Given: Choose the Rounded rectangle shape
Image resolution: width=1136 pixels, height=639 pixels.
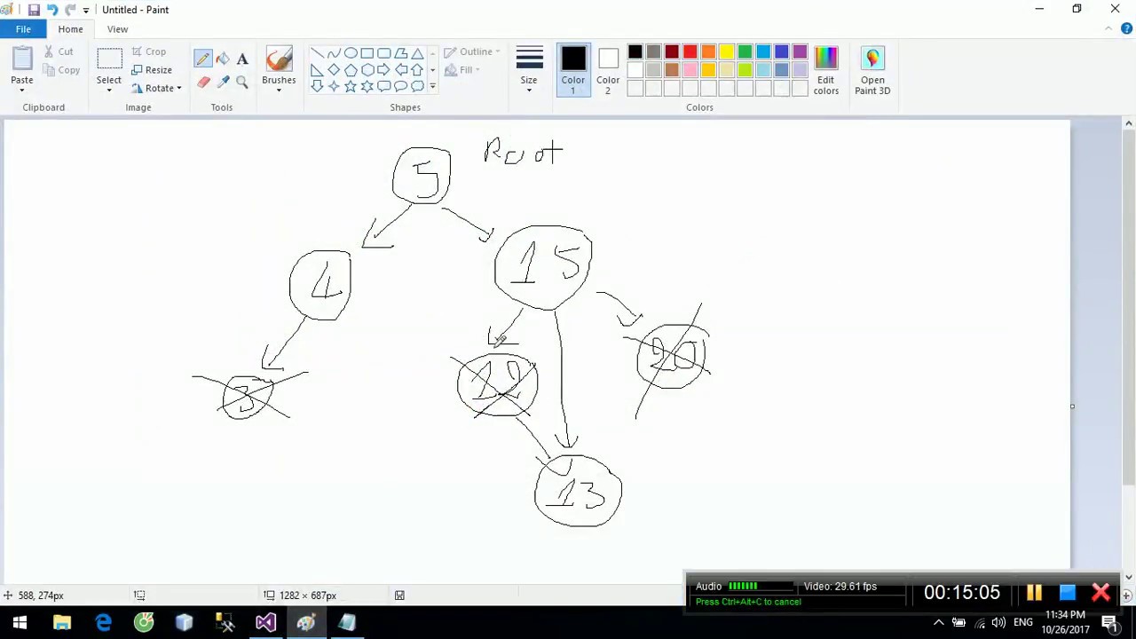Looking at the screenshot, I should click(x=384, y=53).
